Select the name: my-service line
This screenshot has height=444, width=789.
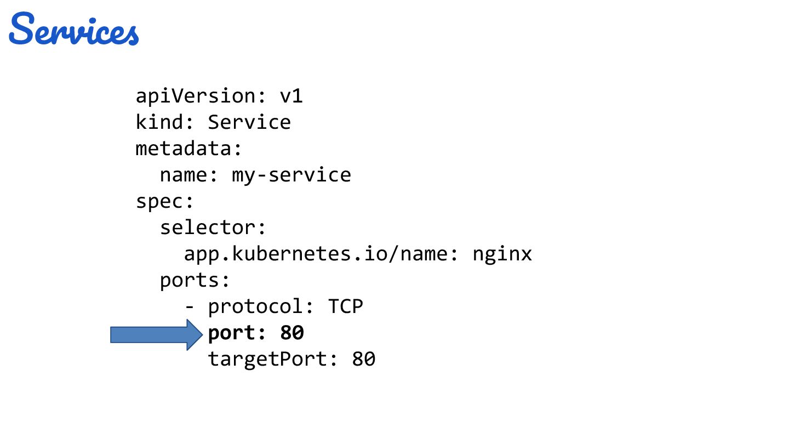point(255,175)
